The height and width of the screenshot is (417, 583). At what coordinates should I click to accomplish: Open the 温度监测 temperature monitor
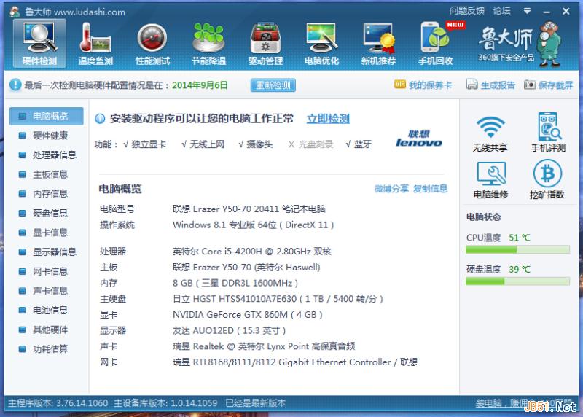tap(95, 44)
